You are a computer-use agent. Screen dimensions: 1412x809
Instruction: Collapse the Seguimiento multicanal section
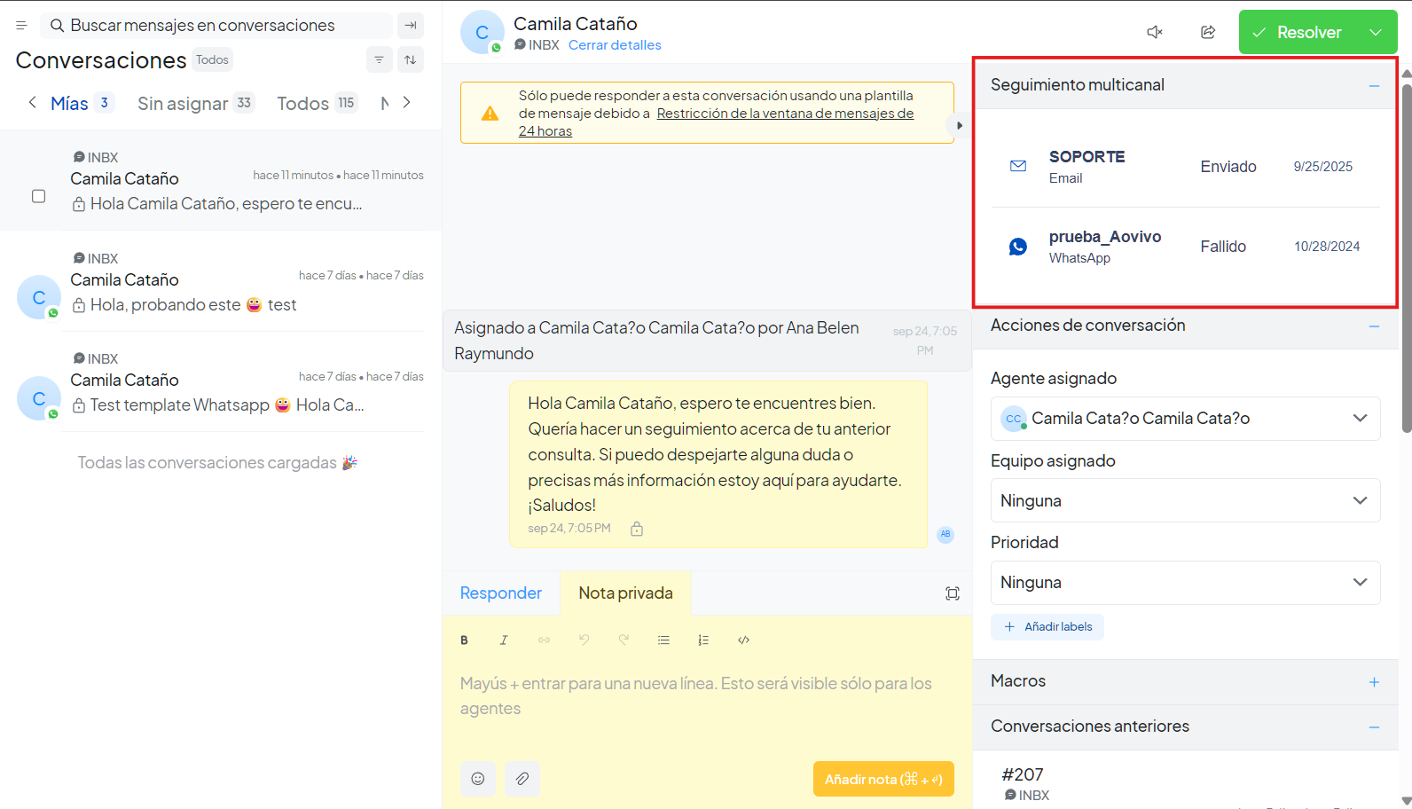point(1373,86)
